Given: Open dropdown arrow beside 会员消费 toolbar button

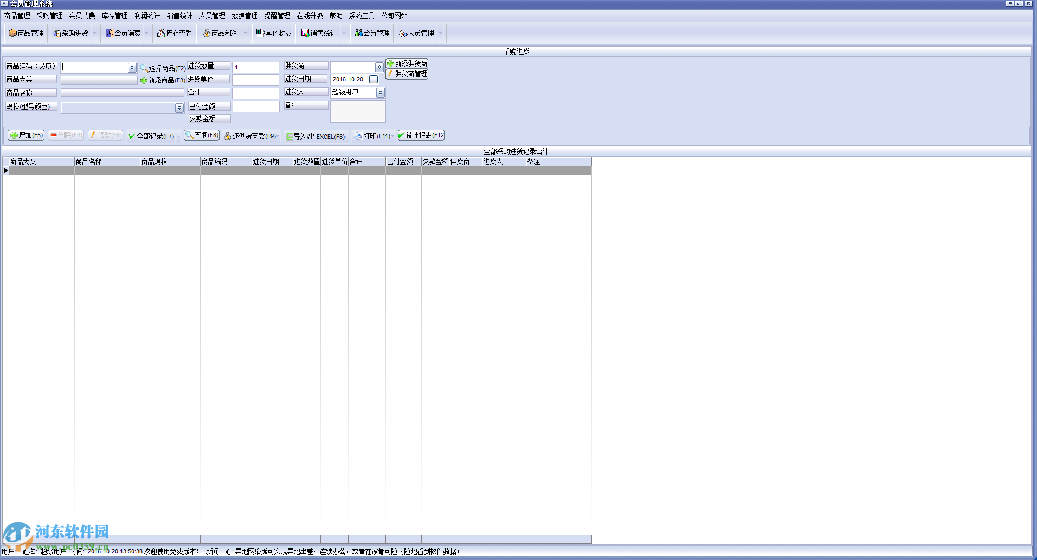Looking at the screenshot, I should pyautogui.click(x=146, y=33).
